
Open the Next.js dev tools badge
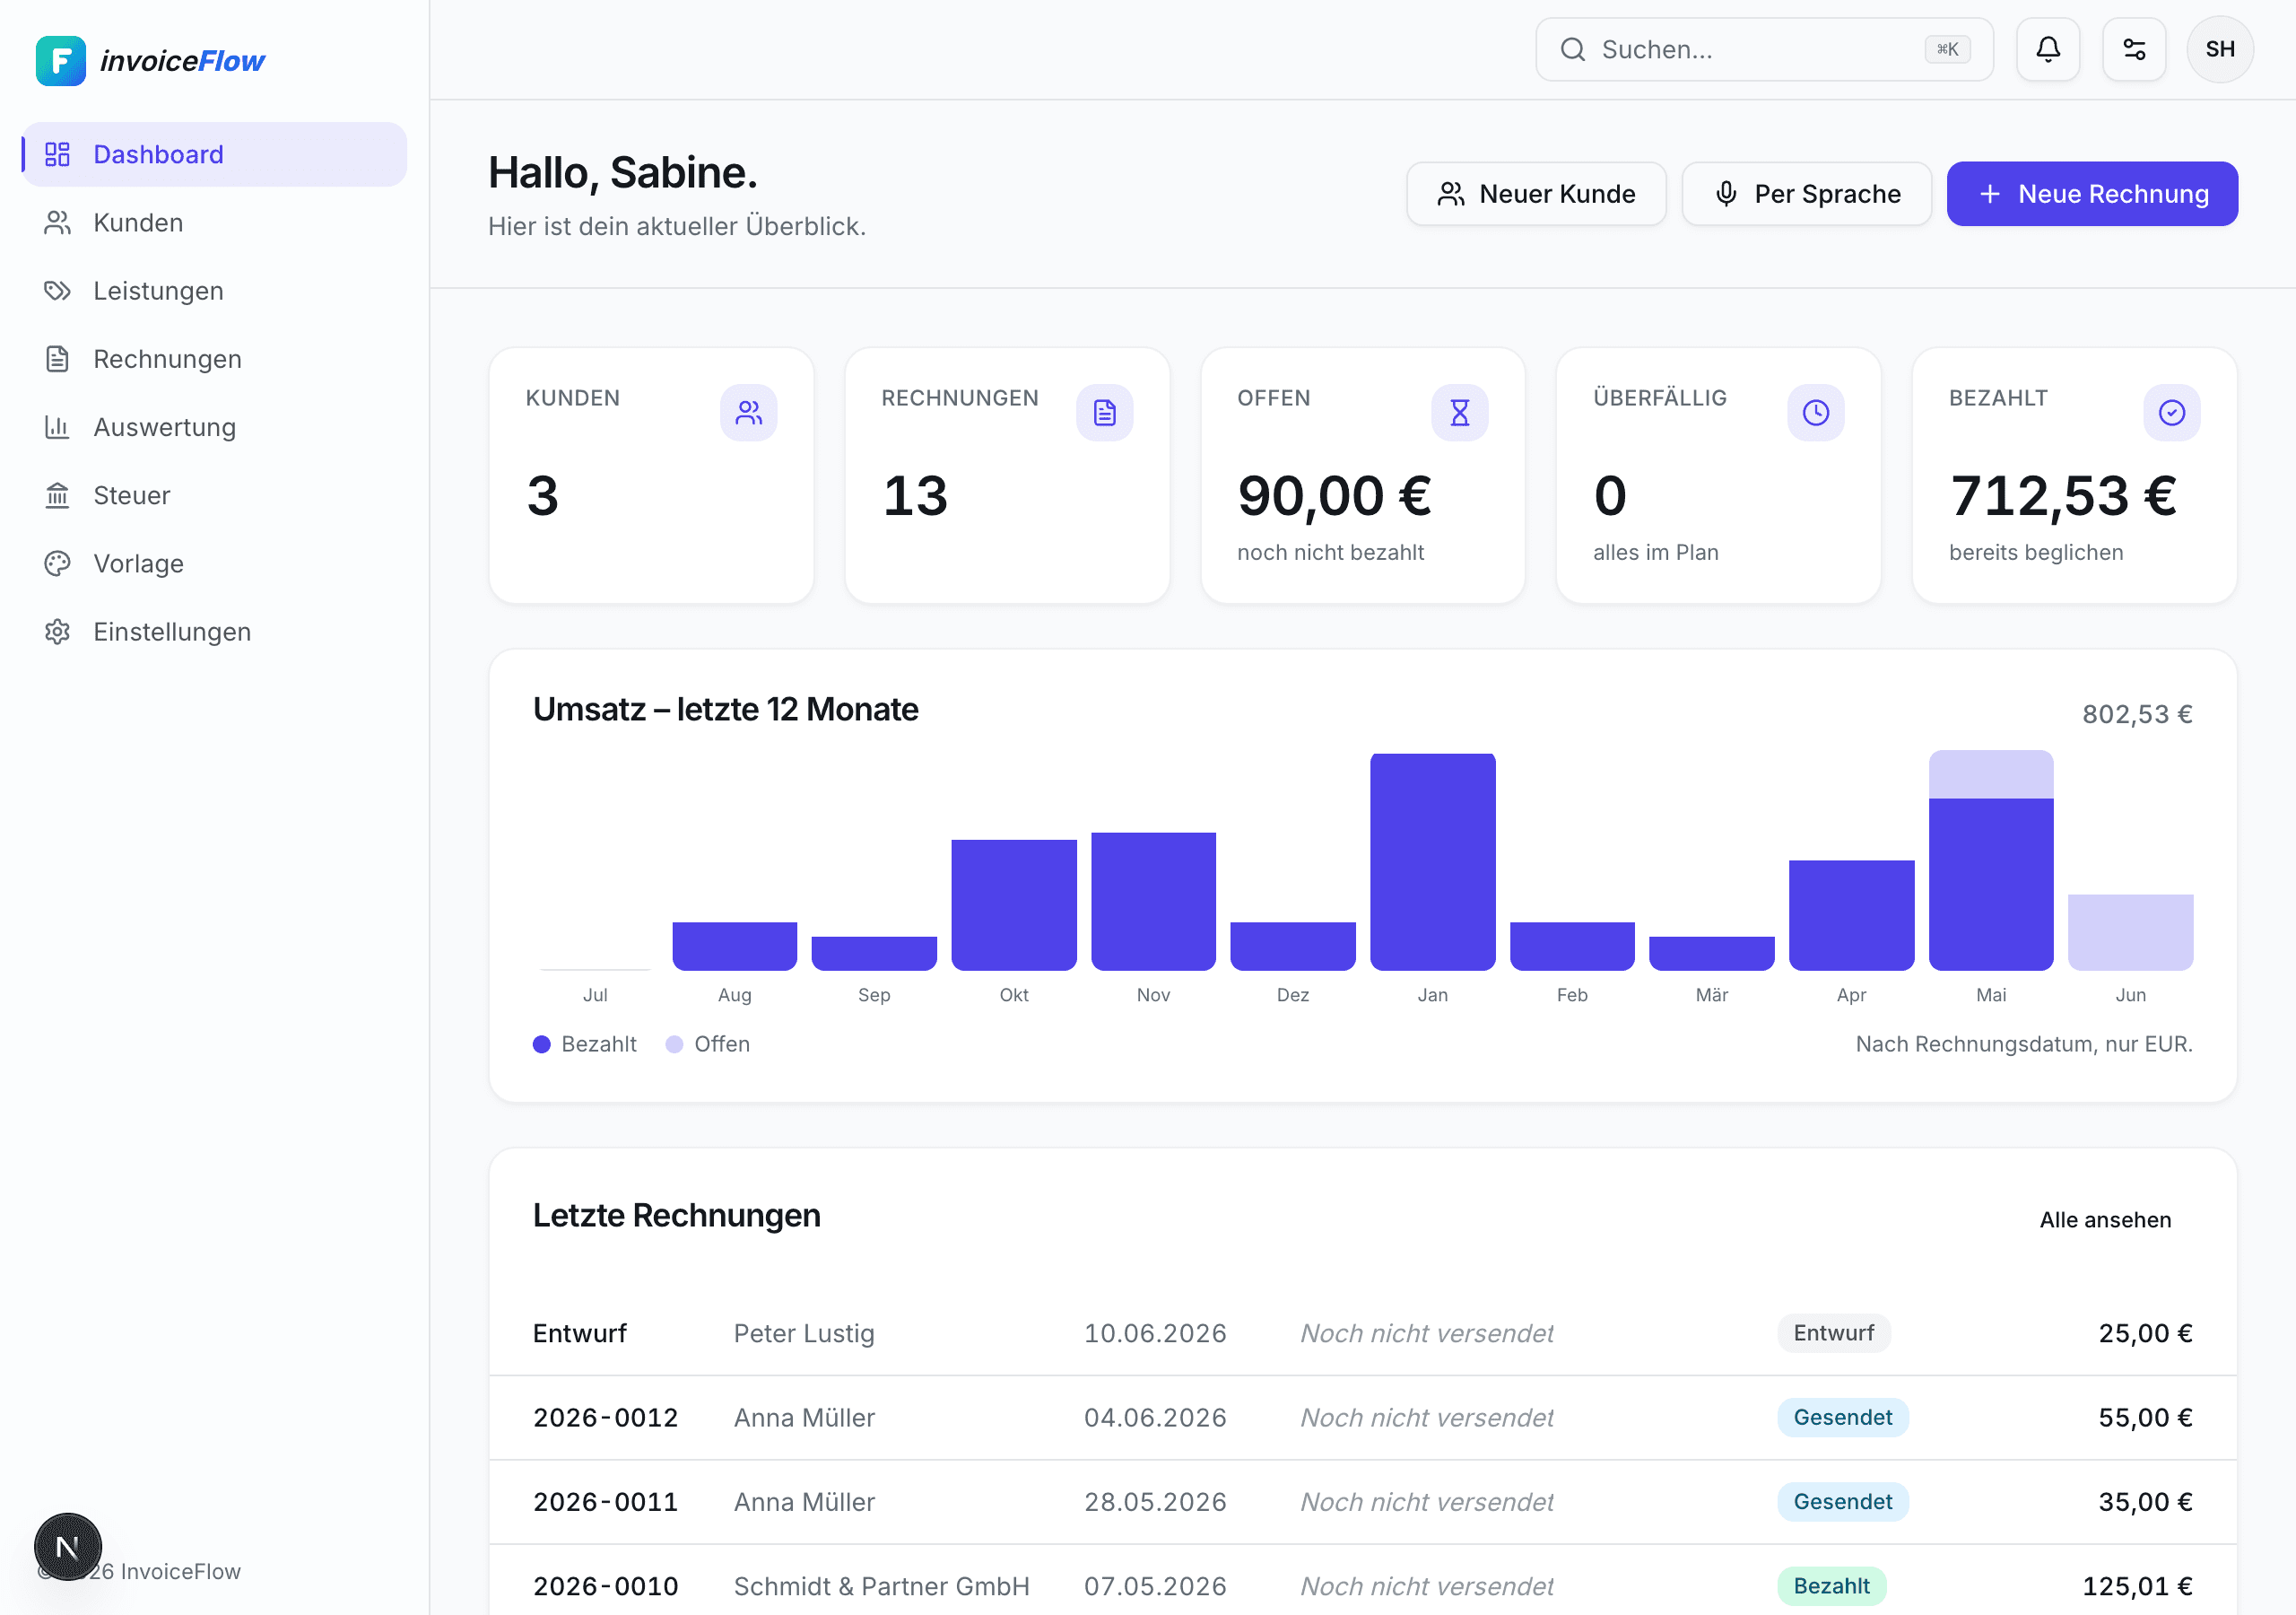(68, 1546)
